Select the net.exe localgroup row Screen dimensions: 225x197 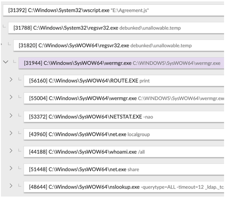[124, 134]
